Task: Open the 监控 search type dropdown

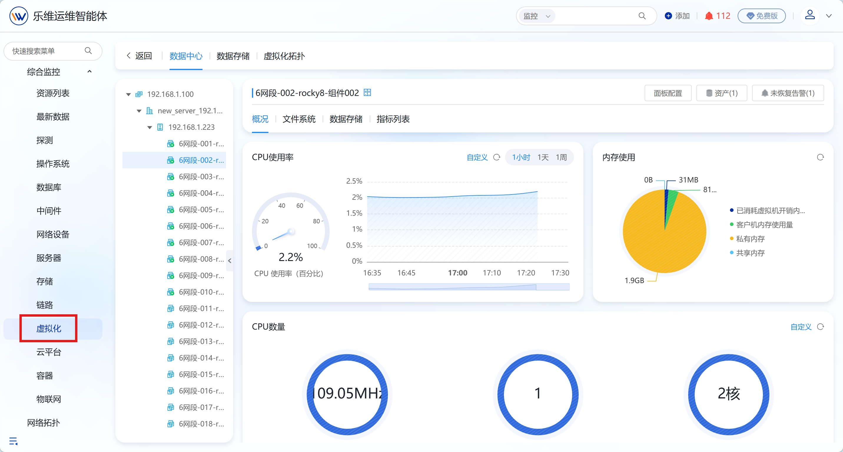Action: [x=537, y=16]
